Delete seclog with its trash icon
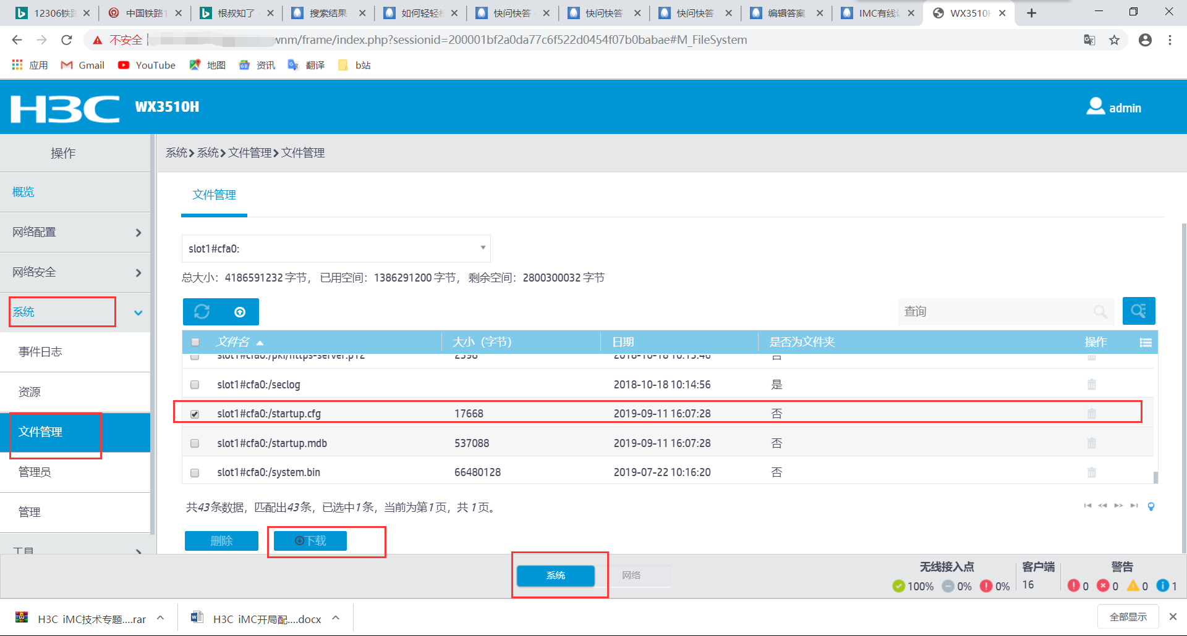Viewport: 1187px width, 636px height. click(1092, 385)
